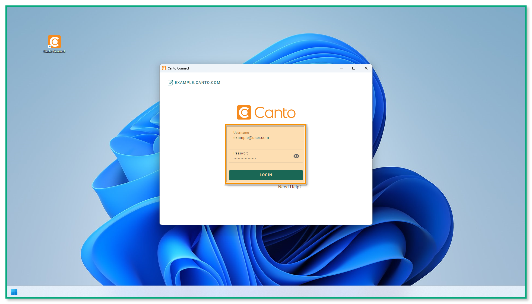Click the eye icon inside the password field
Image resolution: width=532 pixels, height=304 pixels.
pyautogui.click(x=296, y=156)
